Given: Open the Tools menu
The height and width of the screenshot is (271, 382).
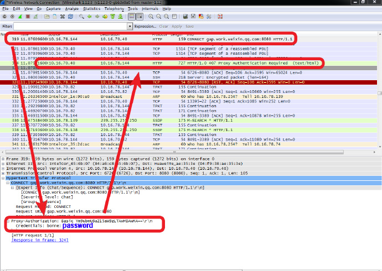Looking at the screenshot, I should (x=133, y=8).
